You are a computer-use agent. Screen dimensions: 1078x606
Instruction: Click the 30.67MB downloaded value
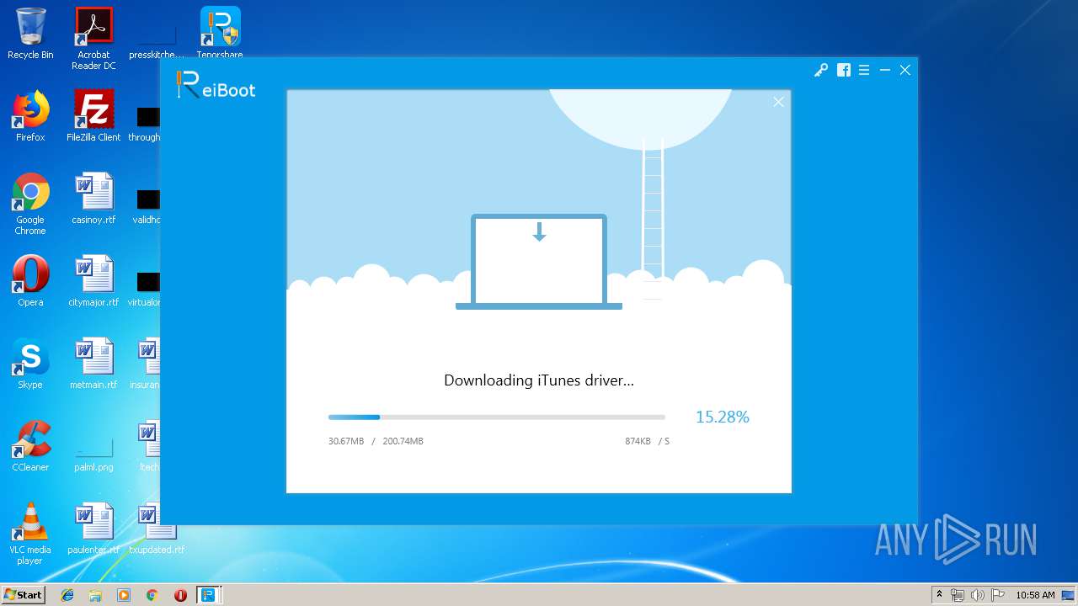tap(346, 441)
